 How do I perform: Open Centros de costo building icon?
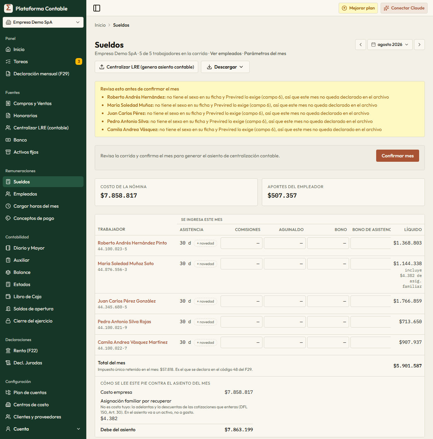pos(8,405)
